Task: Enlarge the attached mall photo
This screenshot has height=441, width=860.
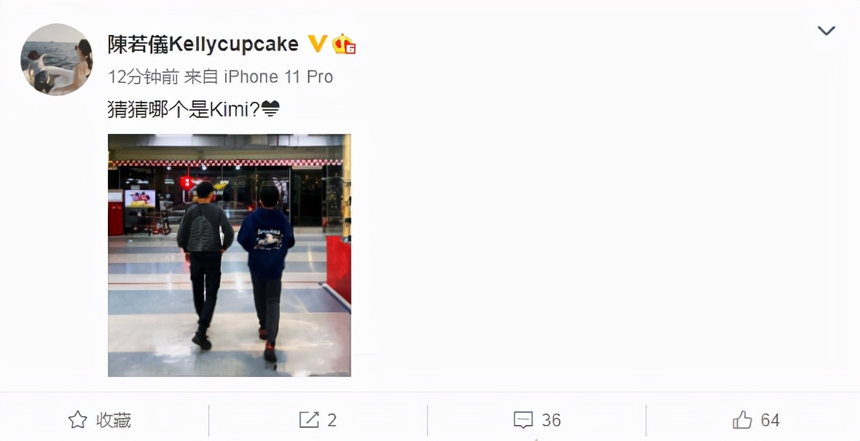Action: 230,255
